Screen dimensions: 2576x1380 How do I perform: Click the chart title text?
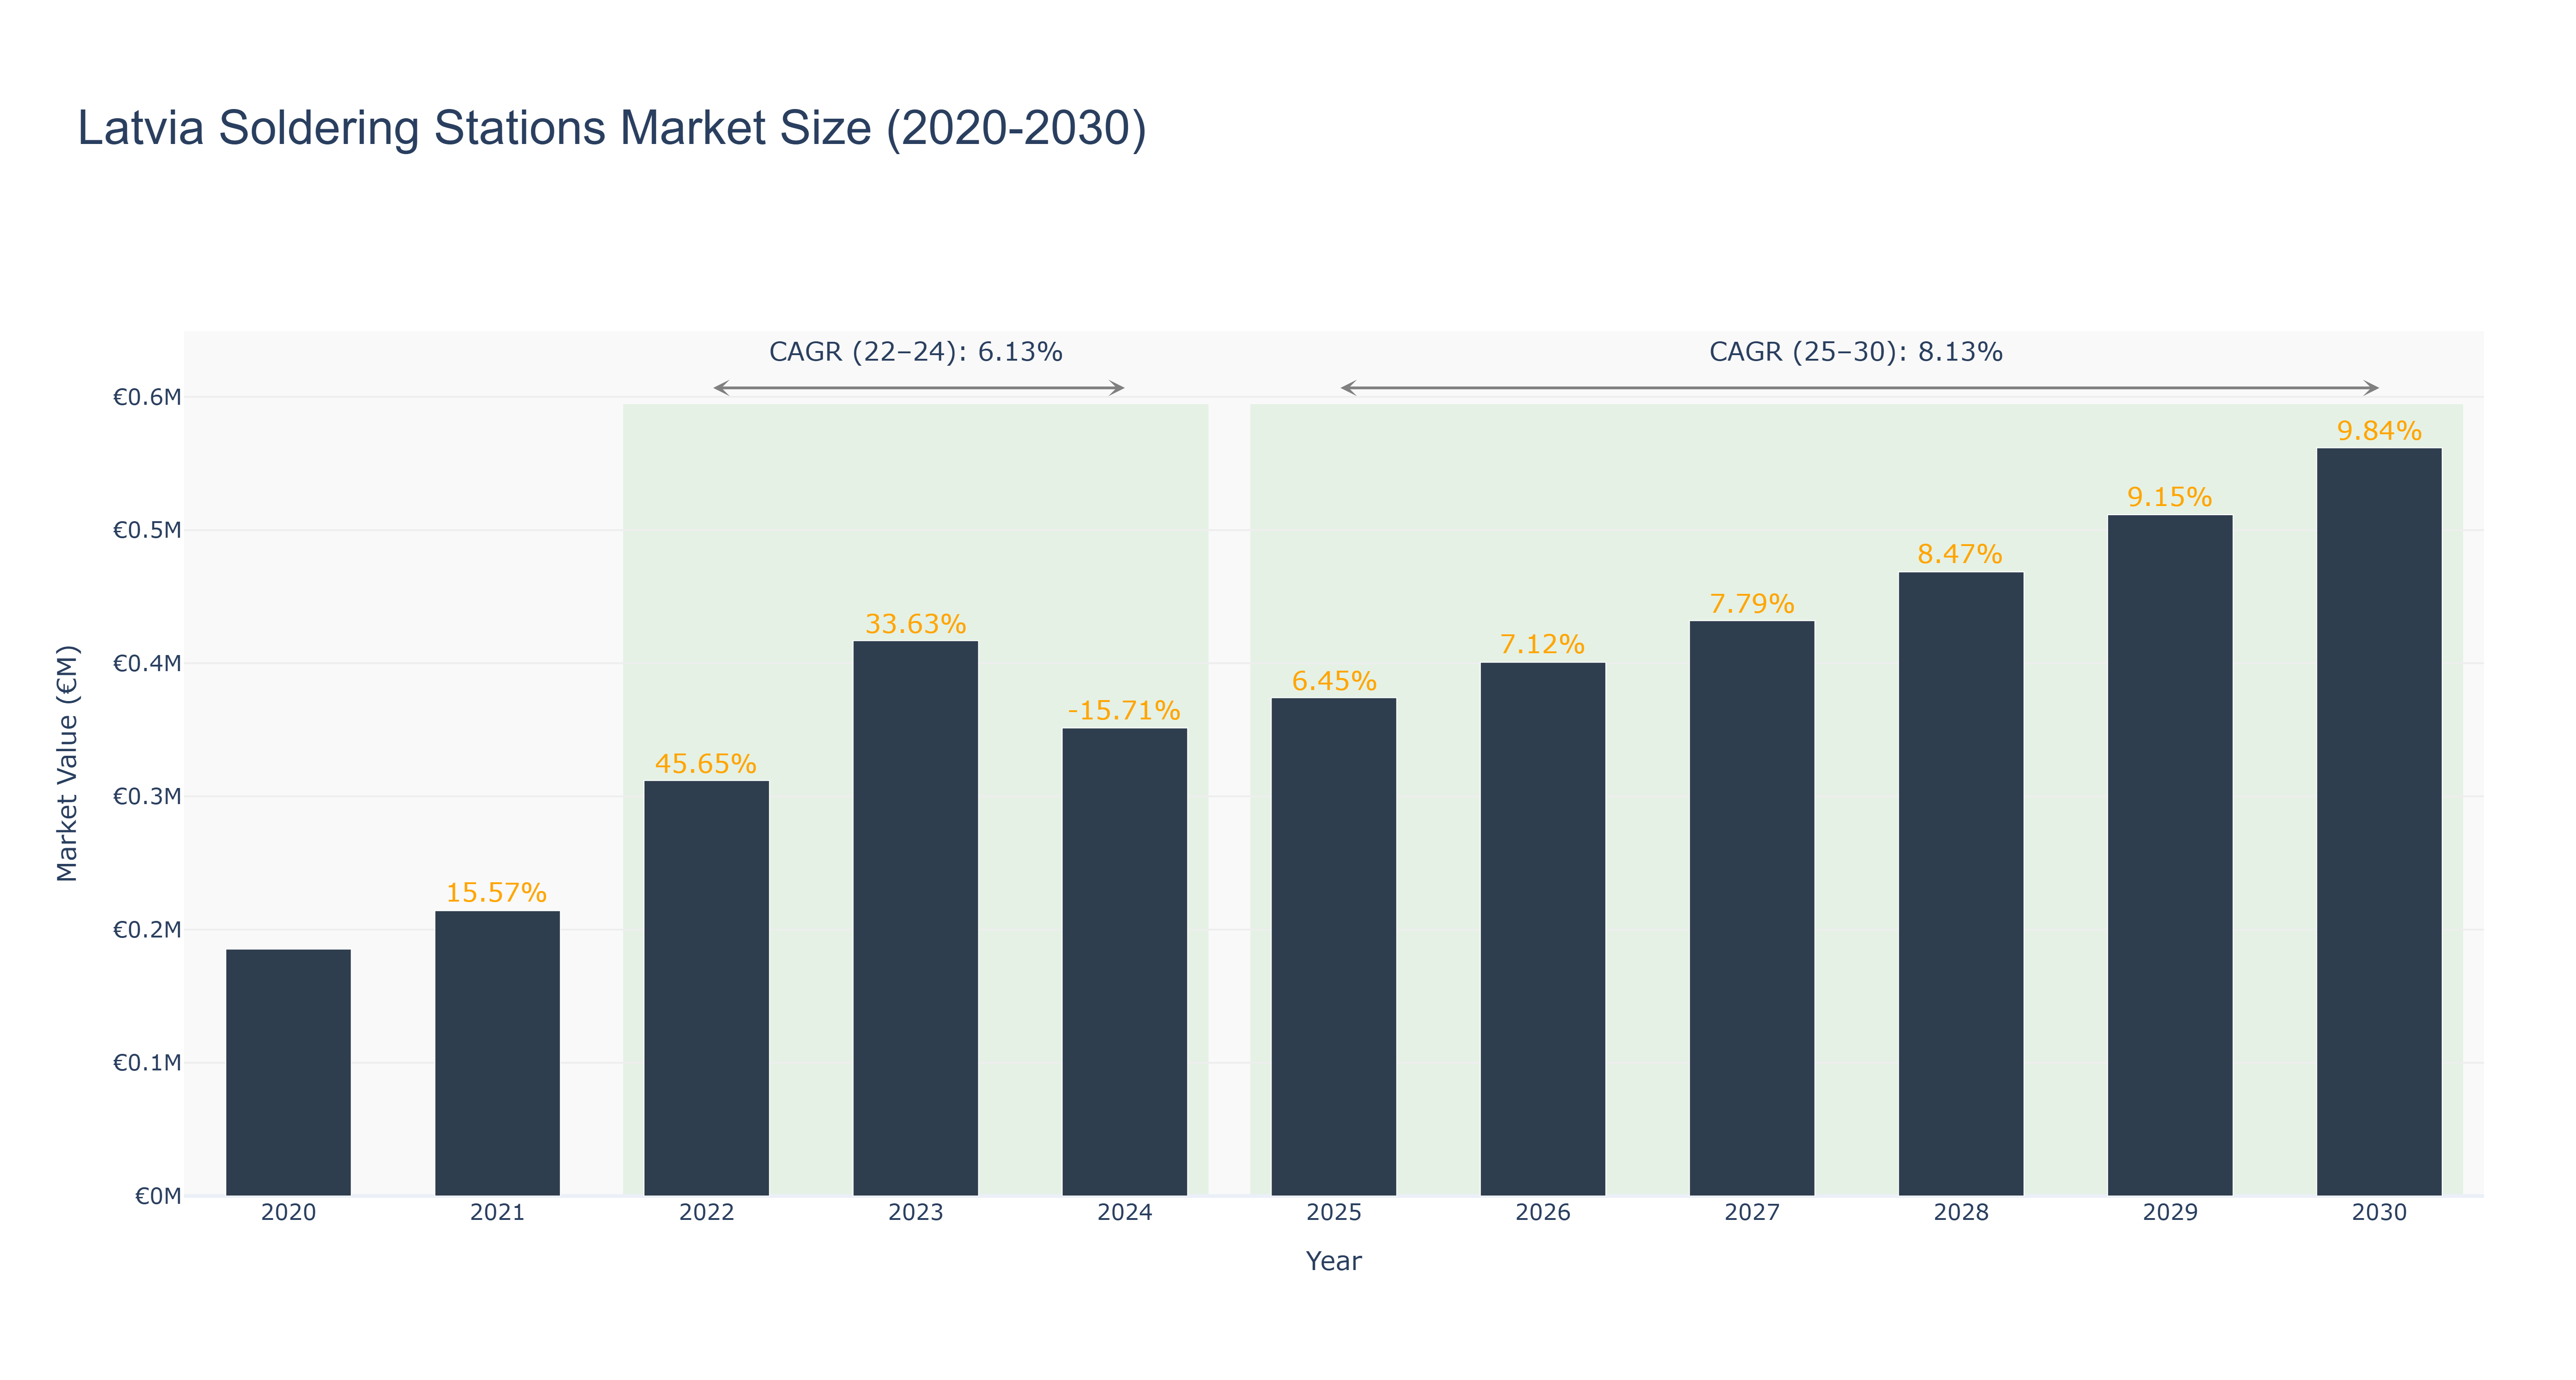pyautogui.click(x=612, y=128)
